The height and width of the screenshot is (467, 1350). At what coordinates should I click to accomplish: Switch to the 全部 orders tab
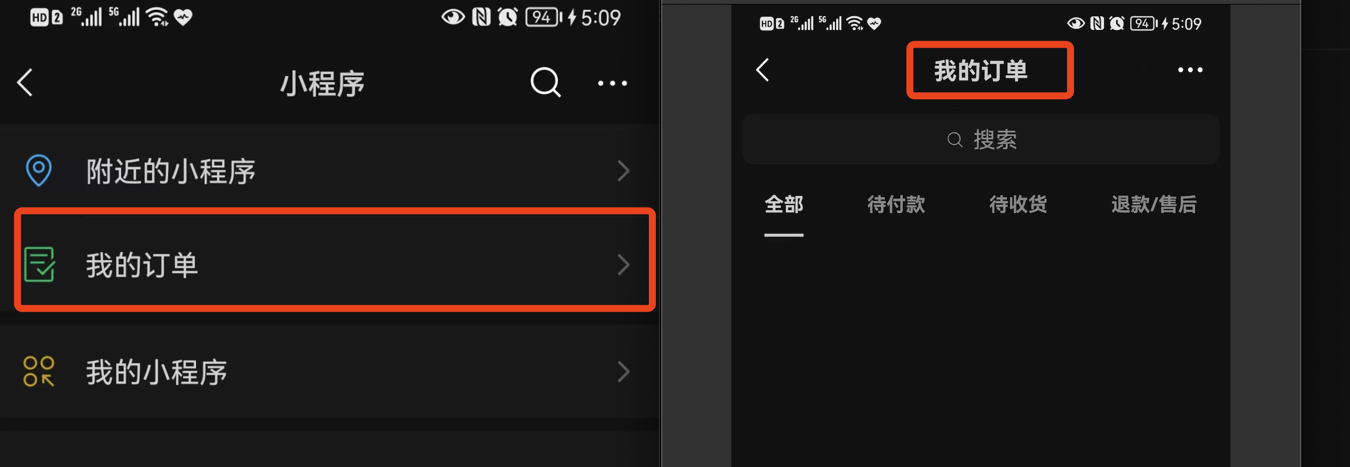click(x=784, y=205)
